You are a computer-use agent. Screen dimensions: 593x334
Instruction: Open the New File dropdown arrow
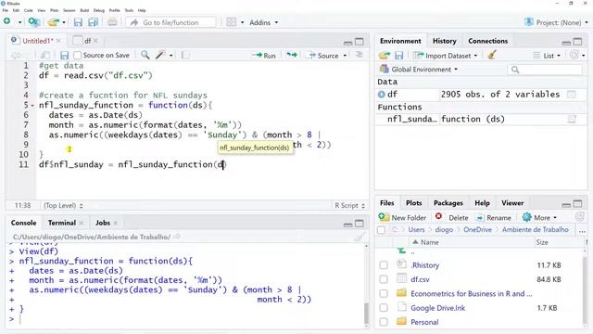point(19,22)
